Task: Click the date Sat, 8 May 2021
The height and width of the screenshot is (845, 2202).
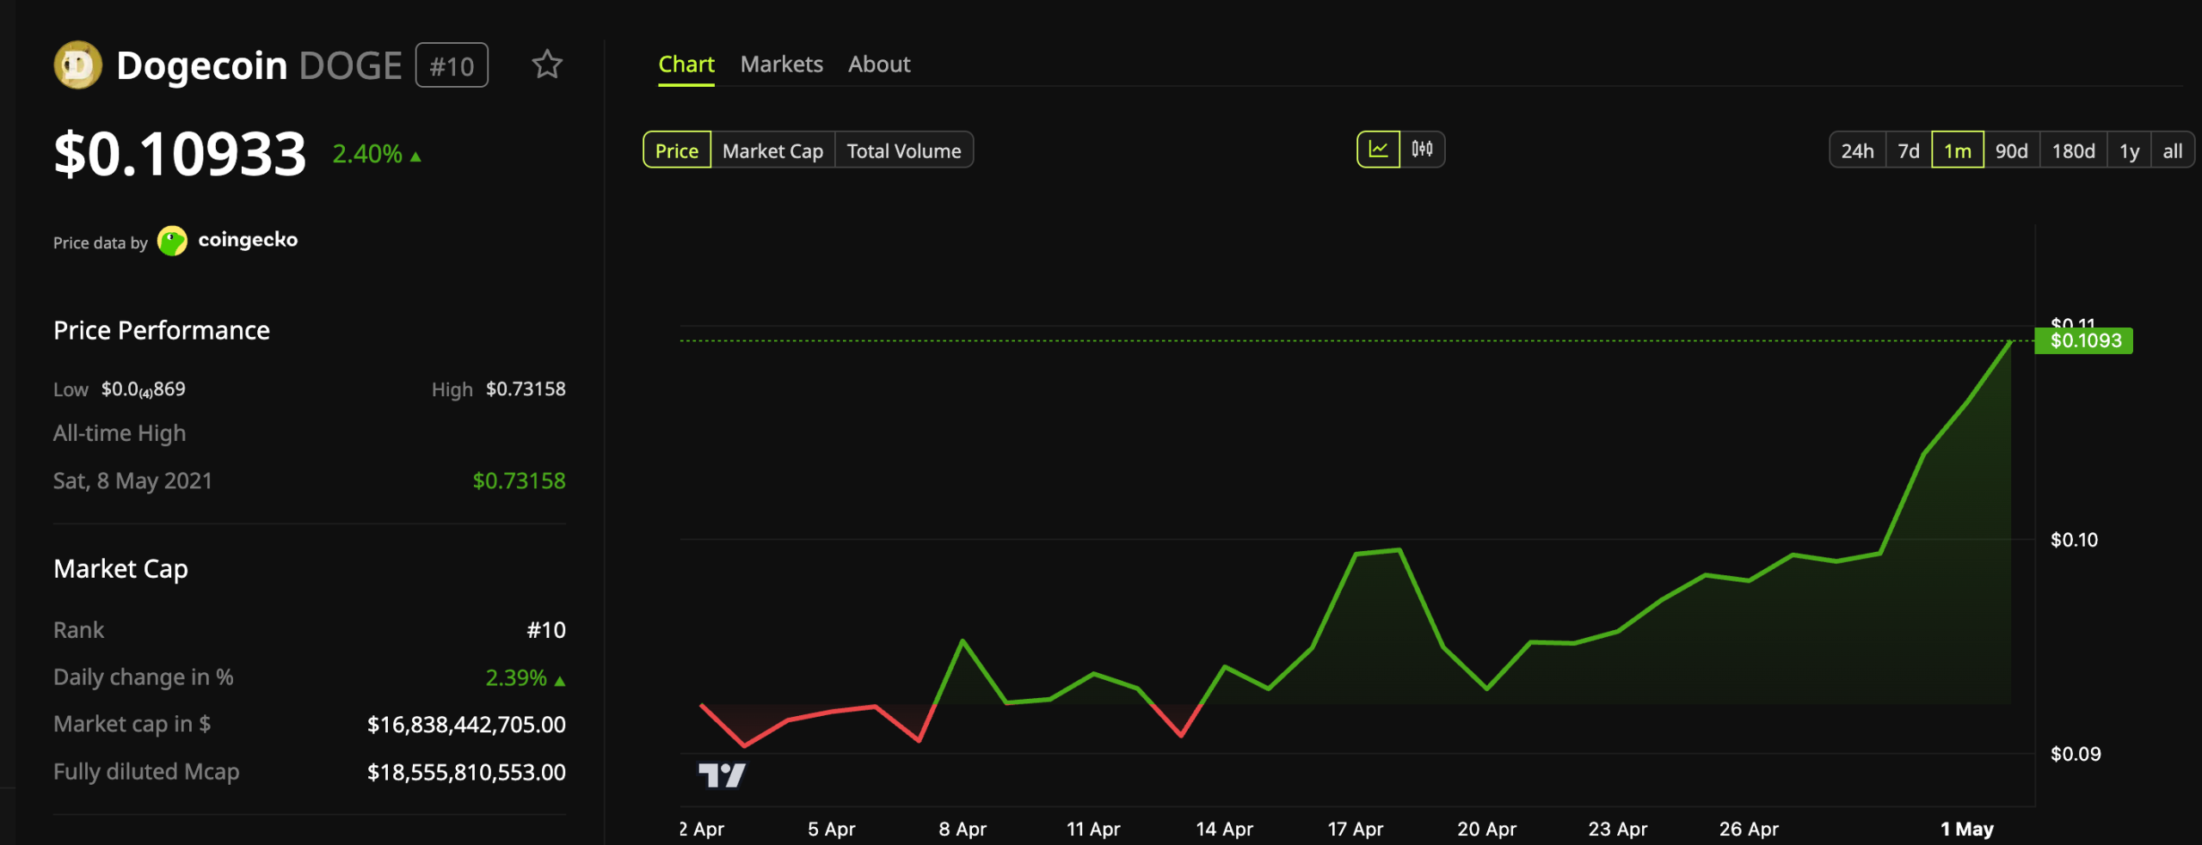Action: [132, 481]
